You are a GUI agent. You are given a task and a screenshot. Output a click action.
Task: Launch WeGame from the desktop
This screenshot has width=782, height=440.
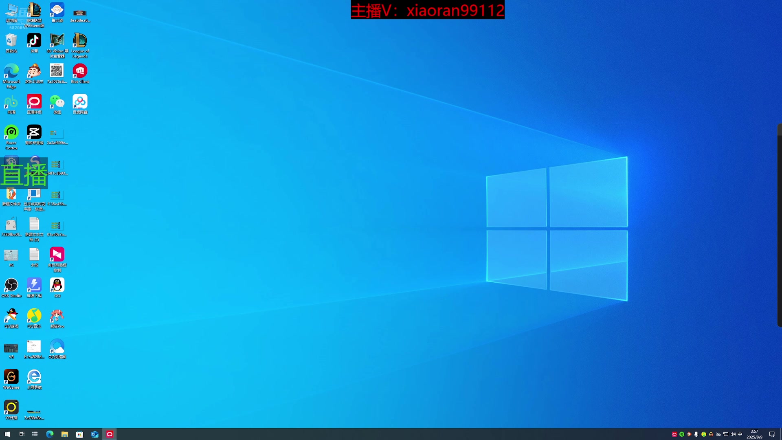[x=11, y=379]
